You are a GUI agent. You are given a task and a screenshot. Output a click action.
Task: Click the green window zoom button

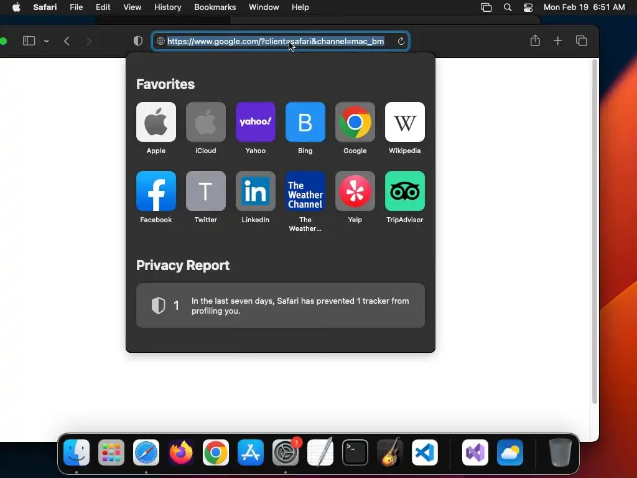tap(3, 41)
